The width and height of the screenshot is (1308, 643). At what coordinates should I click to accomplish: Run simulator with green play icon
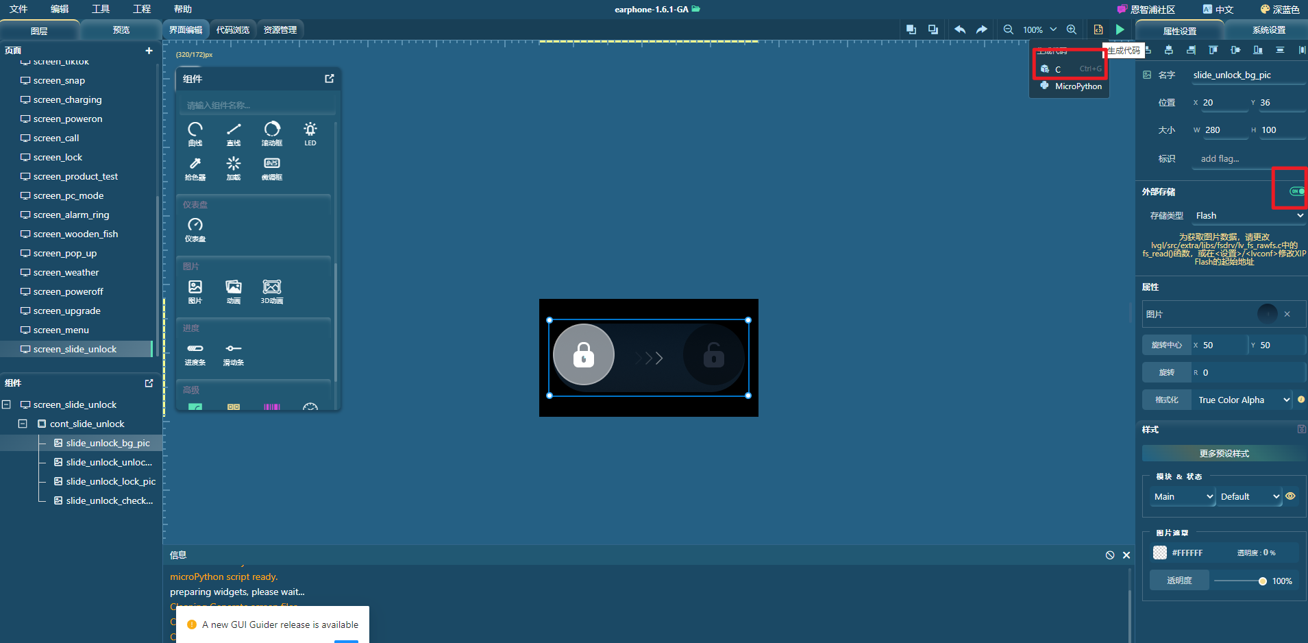click(x=1120, y=29)
